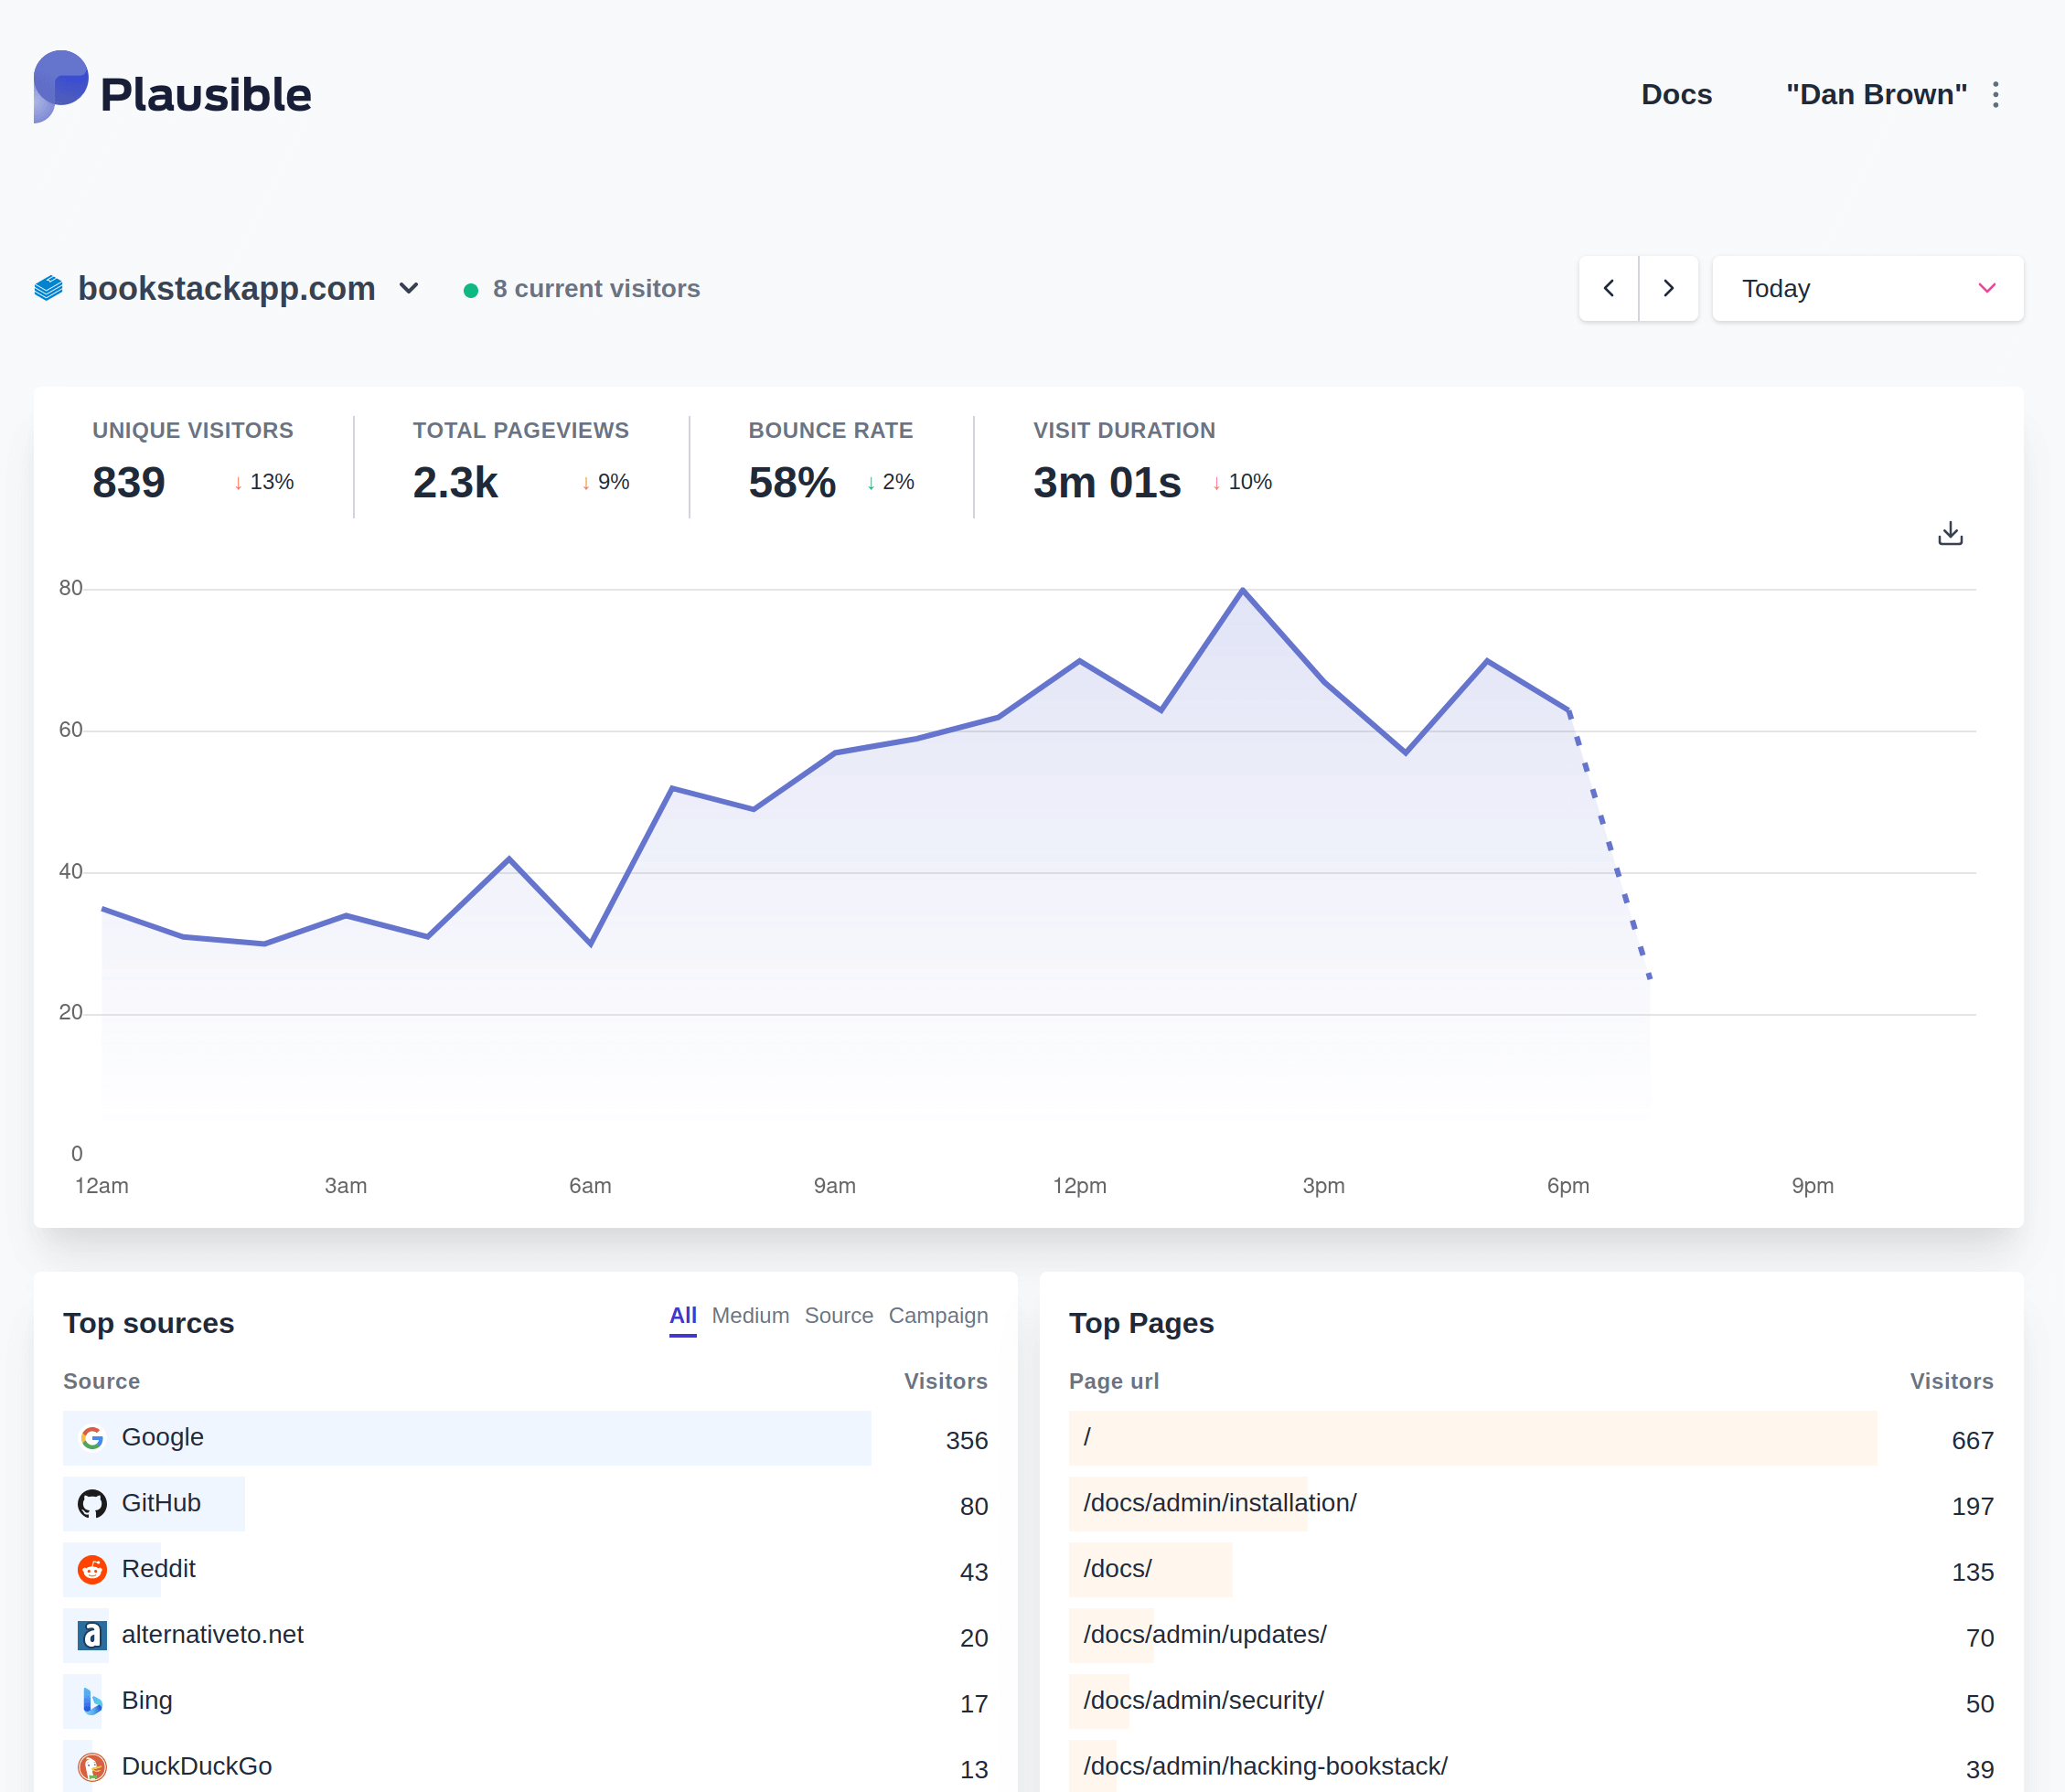Click the 2% bounce rate change indicator

click(890, 482)
